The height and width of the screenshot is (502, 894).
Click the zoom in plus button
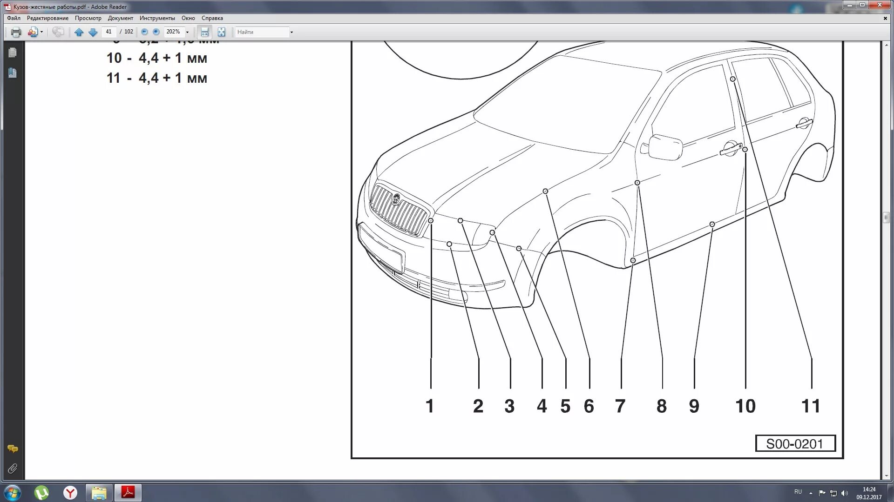(156, 32)
